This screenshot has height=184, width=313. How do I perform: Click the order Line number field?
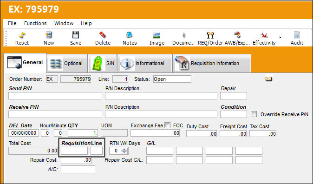pos(120,79)
